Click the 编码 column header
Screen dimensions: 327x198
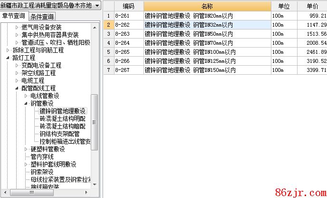(128, 6)
